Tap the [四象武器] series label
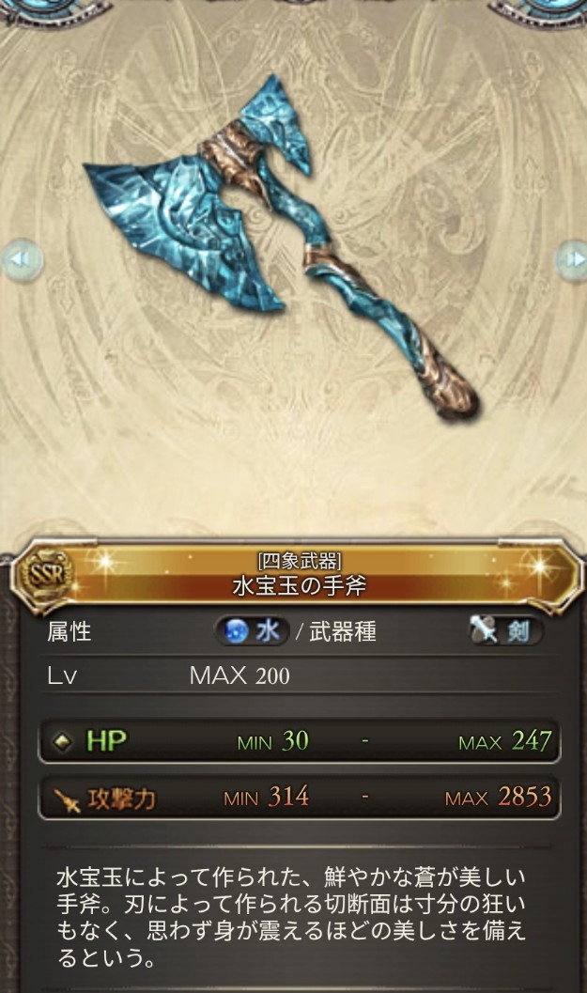This screenshot has height=993, width=587. (x=300, y=561)
